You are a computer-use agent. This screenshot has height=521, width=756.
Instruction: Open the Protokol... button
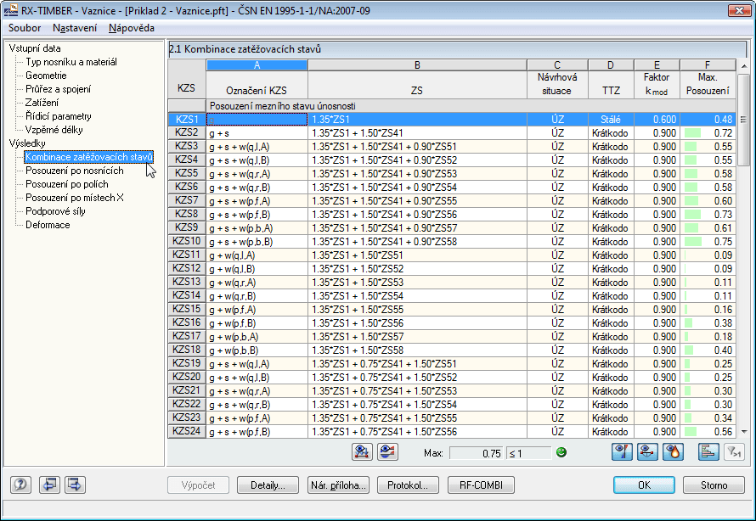coord(408,485)
